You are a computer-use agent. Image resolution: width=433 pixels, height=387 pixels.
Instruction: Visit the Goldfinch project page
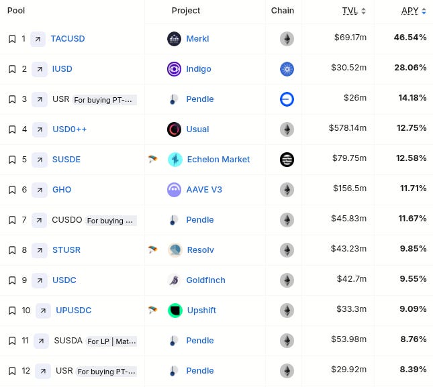(x=205, y=280)
